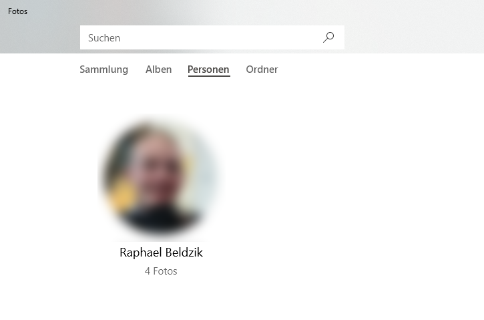Click the Fotos window title bar text
The height and width of the screenshot is (320, 484).
pyautogui.click(x=17, y=11)
